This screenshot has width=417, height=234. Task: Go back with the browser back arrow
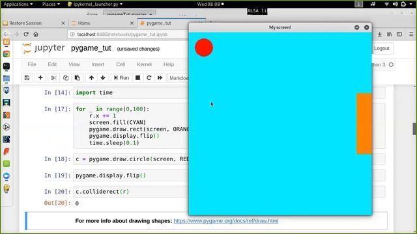click(x=6, y=34)
